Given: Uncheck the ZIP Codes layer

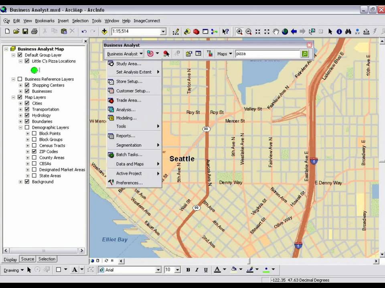Looking at the screenshot, I should click(x=34, y=151).
